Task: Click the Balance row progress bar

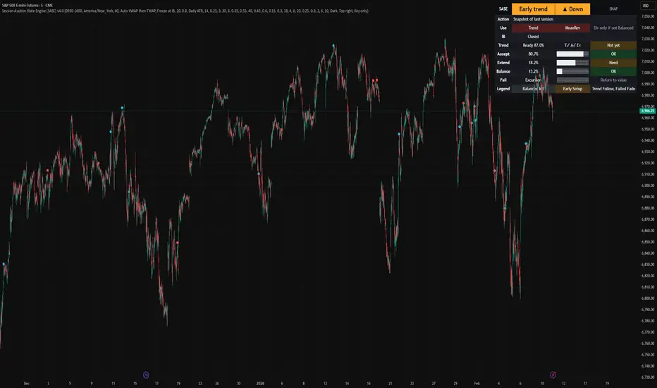Action: pos(572,71)
